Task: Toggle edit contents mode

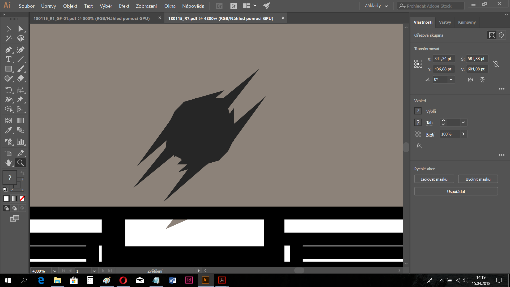Action: 501,35
